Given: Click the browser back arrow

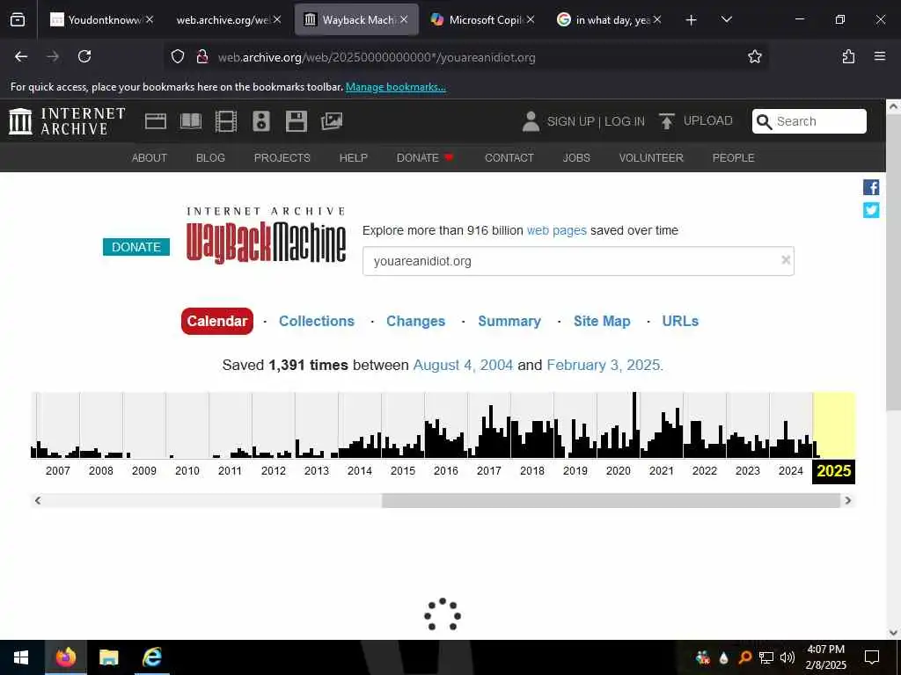Looking at the screenshot, I should pos(21,56).
